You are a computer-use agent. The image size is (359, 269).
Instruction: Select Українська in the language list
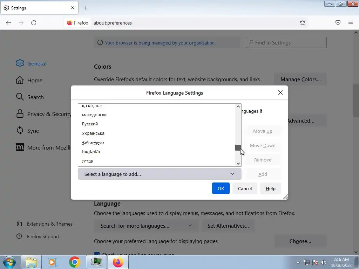click(x=156, y=133)
